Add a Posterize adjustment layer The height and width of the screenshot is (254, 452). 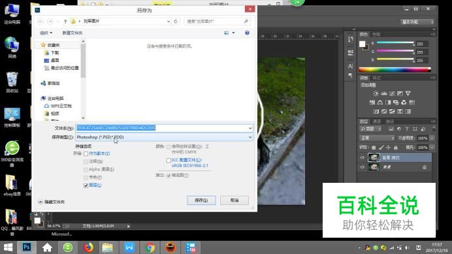click(384, 111)
